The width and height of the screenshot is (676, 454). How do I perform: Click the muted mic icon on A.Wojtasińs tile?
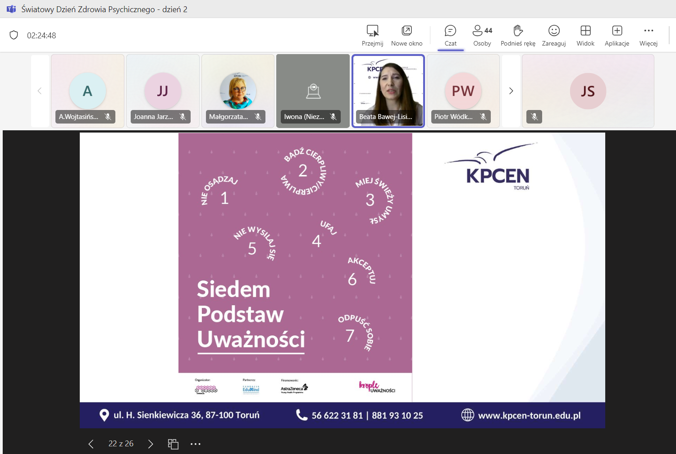[108, 117]
